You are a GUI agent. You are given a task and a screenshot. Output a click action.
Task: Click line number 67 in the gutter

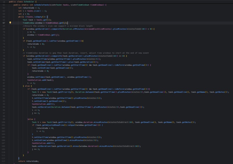(x=4, y=23)
